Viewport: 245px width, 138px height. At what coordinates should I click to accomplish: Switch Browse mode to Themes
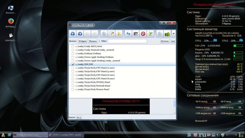click(93, 41)
